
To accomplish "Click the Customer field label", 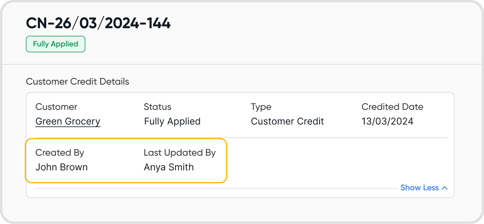I will coord(56,107).
